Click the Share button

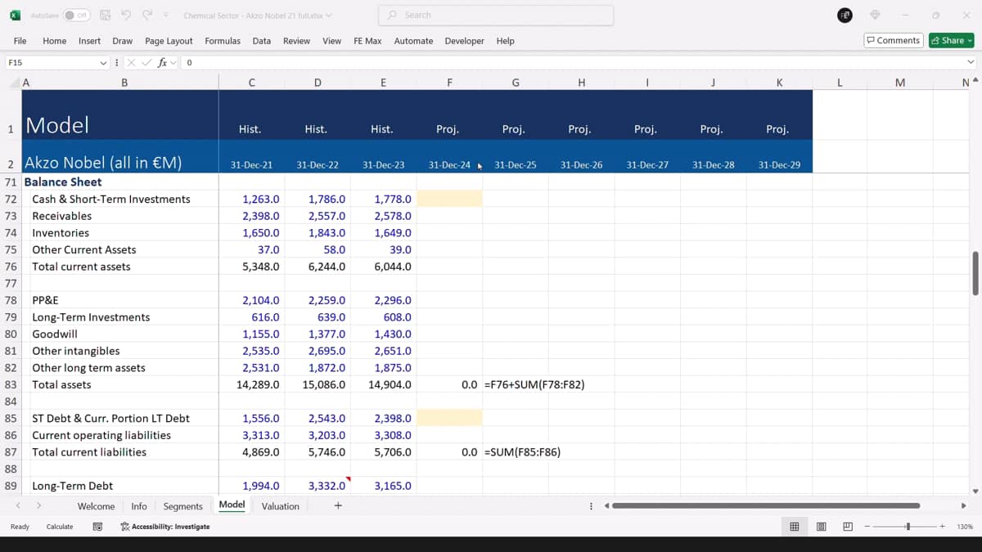pos(952,40)
